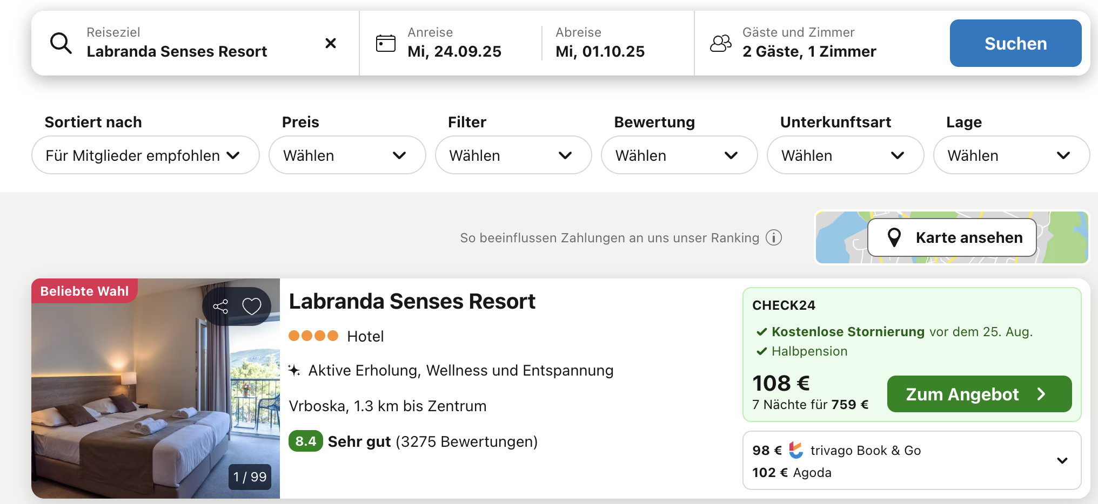Click the Beliebte Wahl badge
The image size is (1098, 504).
(x=84, y=291)
